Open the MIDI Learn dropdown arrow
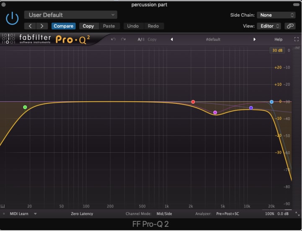The width and height of the screenshot is (302, 231). pyautogui.click(x=35, y=214)
